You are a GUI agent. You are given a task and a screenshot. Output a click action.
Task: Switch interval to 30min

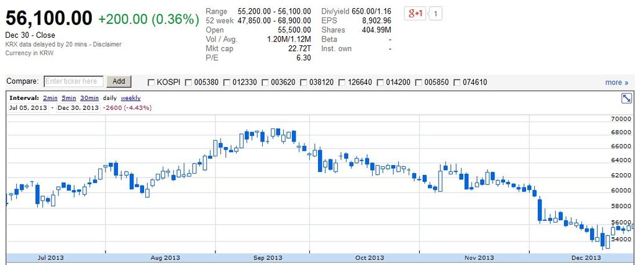coord(89,98)
